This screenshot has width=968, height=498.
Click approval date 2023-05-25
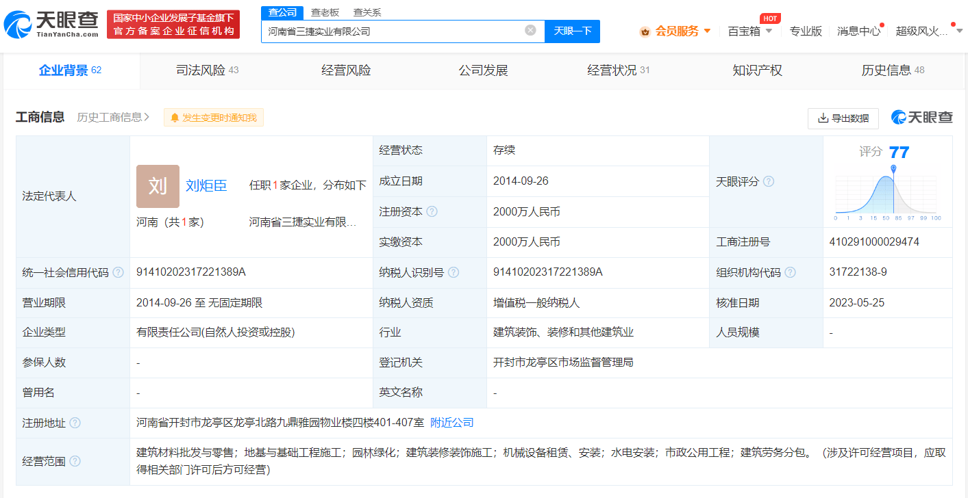[x=856, y=302]
